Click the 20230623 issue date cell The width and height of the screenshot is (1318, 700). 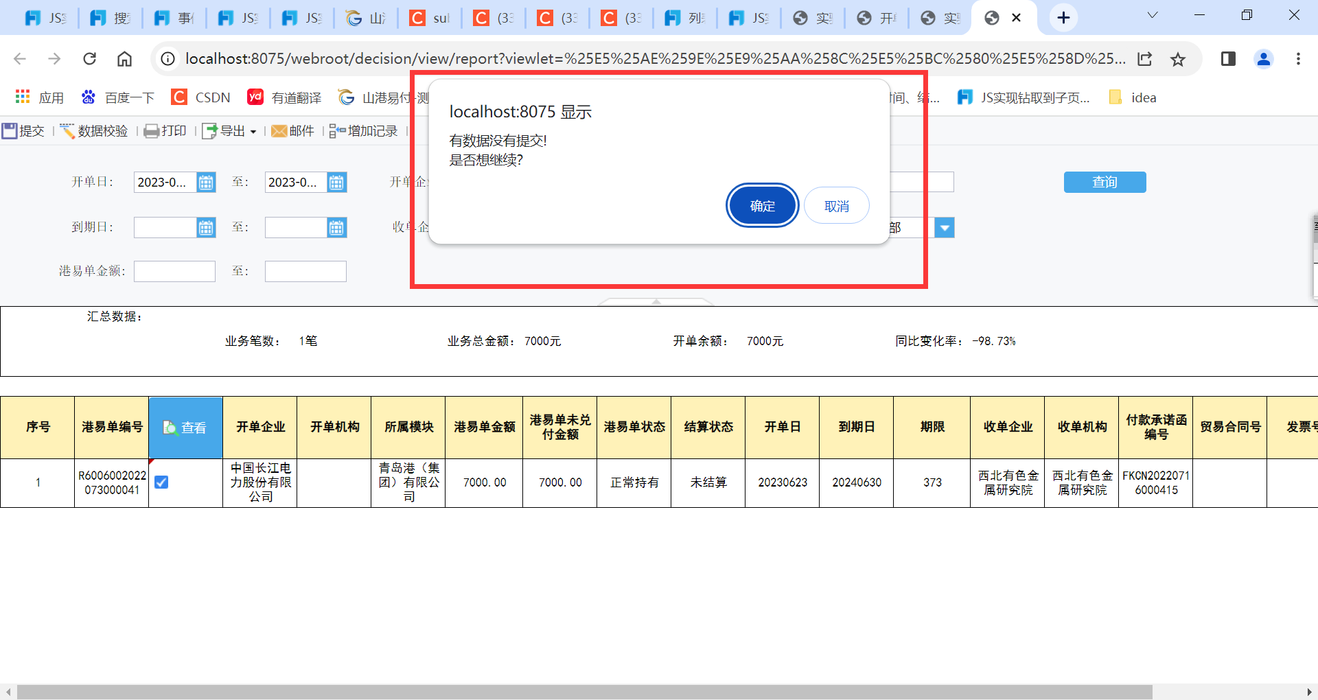[x=783, y=482]
